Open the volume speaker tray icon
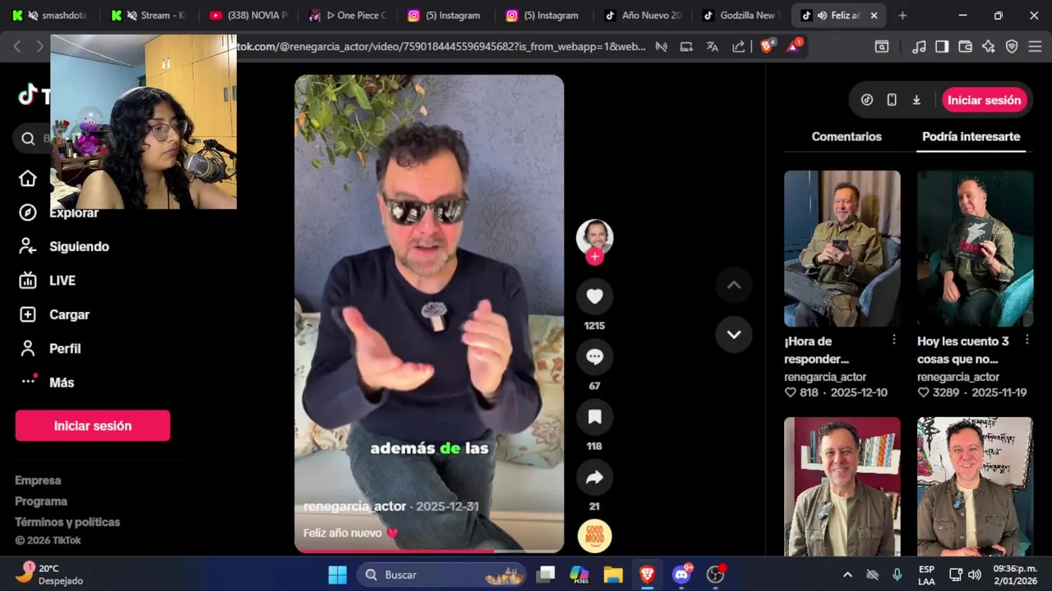1052x591 pixels. pyautogui.click(x=975, y=575)
